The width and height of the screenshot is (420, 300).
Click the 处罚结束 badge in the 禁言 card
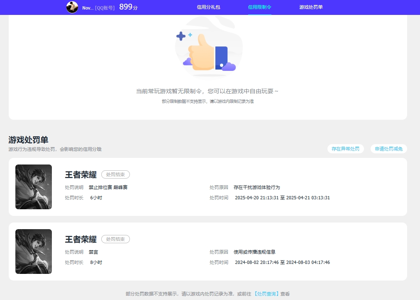[115, 240]
